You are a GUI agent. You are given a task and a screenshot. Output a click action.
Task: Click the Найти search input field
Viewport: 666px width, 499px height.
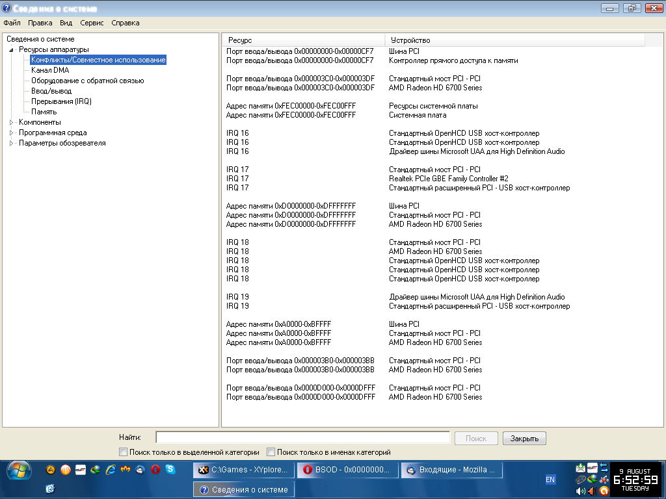coord(302,438)
